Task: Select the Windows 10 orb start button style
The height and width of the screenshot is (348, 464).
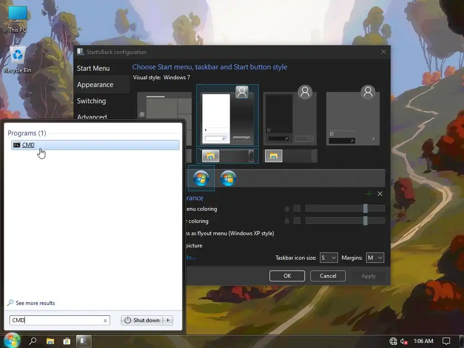Action: point(228,178)
